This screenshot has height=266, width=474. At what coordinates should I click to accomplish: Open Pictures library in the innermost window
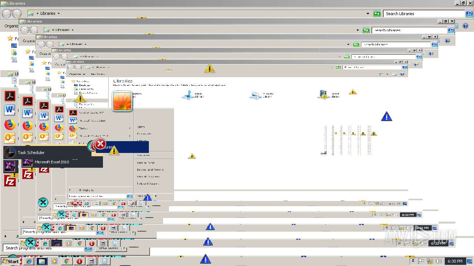(x=261, y=95)
